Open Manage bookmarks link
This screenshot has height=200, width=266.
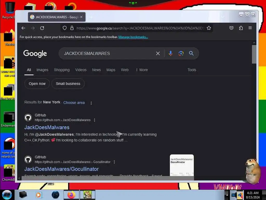click(x=133, y=37)
